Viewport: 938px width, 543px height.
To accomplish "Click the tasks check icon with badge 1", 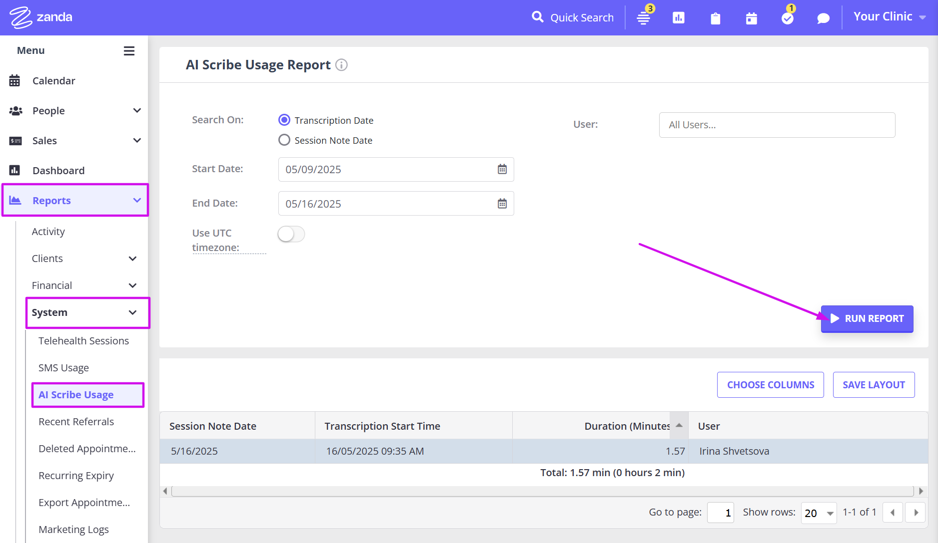I will (787, 17).
